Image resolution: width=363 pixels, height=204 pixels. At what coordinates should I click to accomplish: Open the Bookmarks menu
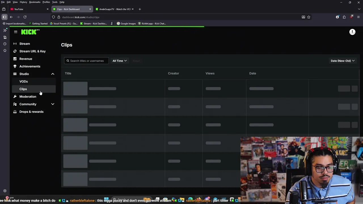click(x=35, y=2)
